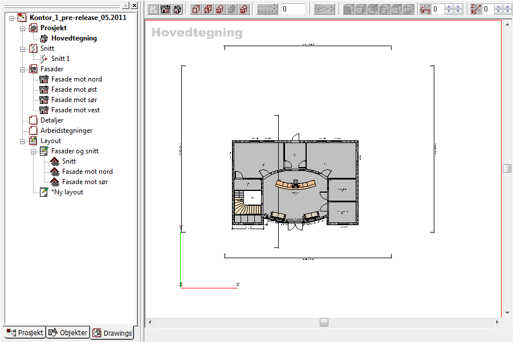The height and width of the screenshot is (342, 513).
Task: Choose the first red wireframe cube icon
Action: click(x=196, y=9)
